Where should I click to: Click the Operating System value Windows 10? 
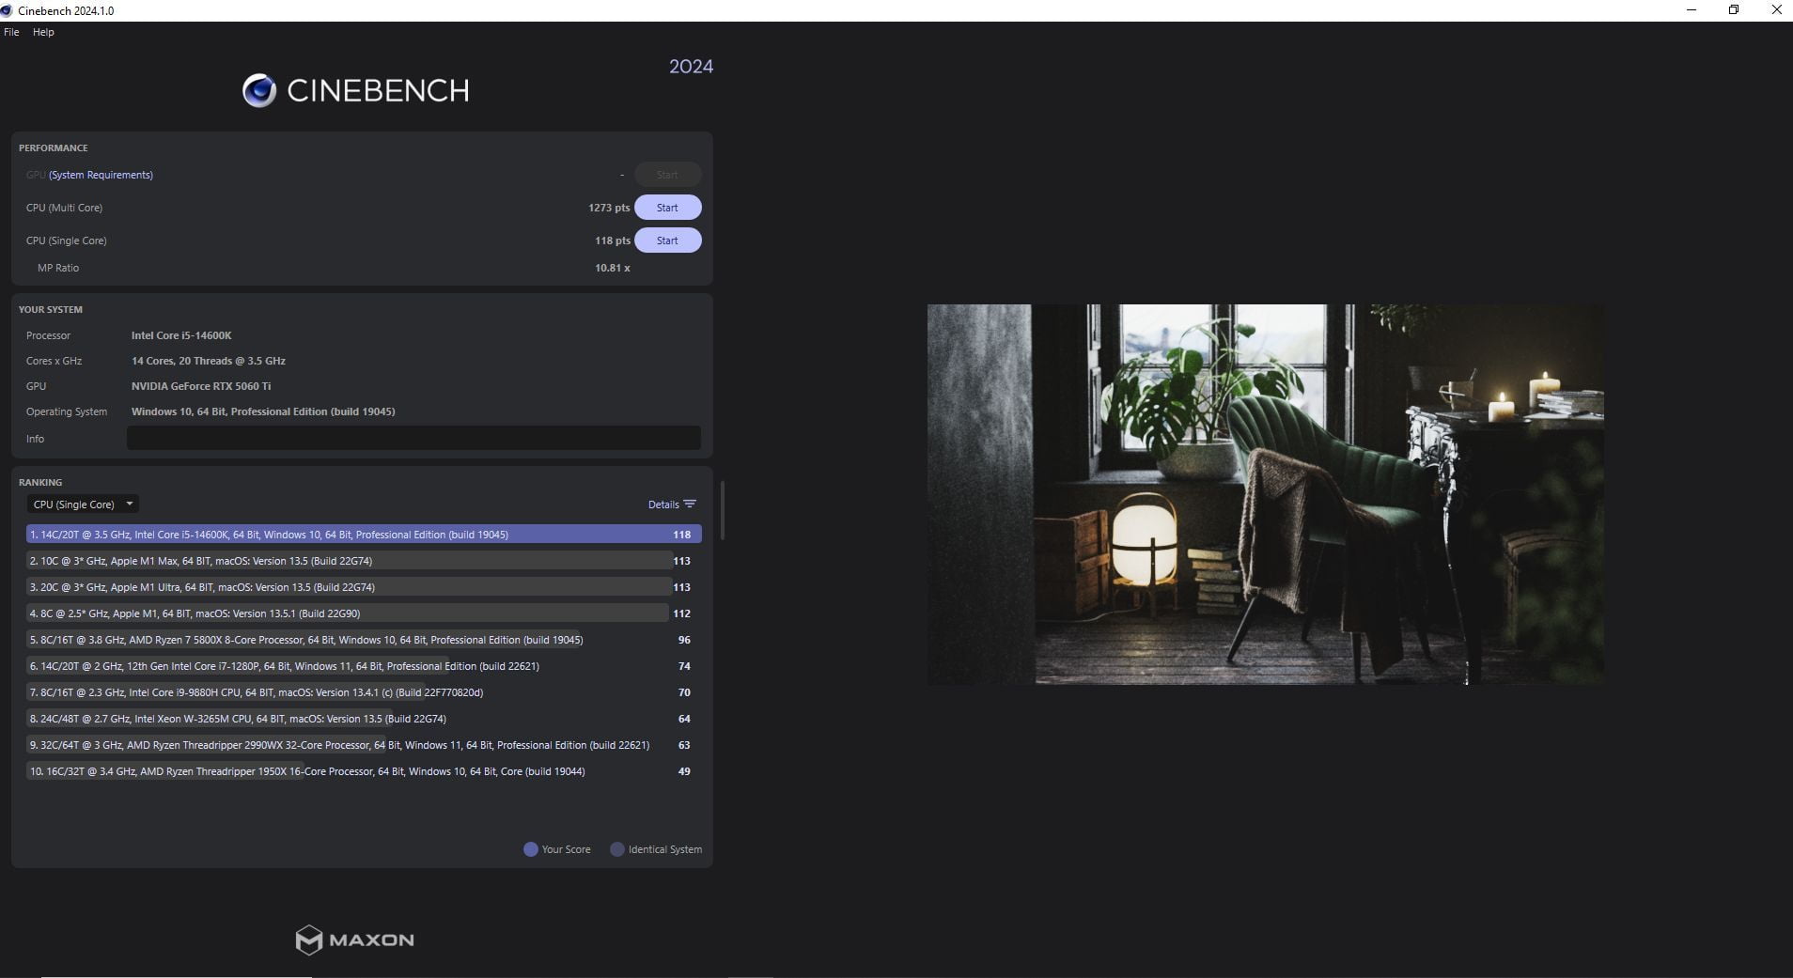[263, 411]
